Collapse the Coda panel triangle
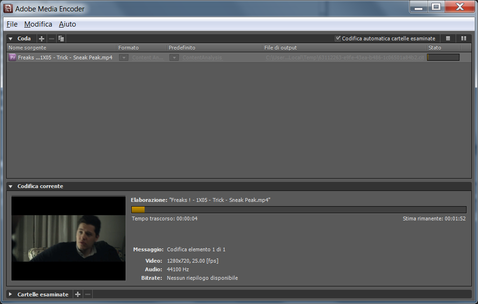The height and width of the screenshot is (304, 478). point(10,38)
